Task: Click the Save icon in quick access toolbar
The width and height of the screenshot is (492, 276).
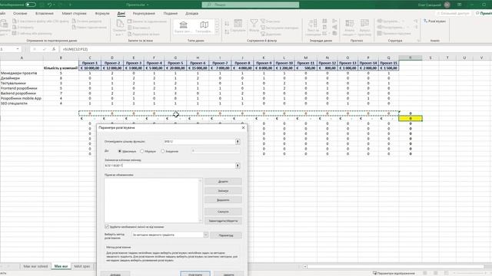Action: coord(42,5)
